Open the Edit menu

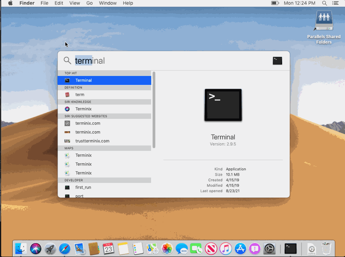click(x=59, y=3)
